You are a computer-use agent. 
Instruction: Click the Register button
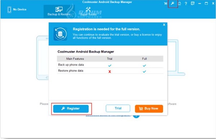71,109
